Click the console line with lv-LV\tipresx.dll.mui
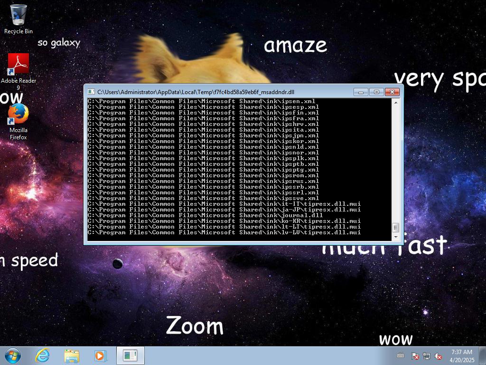Image resolution: width=486 pixels, height=365 pixels. click(x=224, y=232)
